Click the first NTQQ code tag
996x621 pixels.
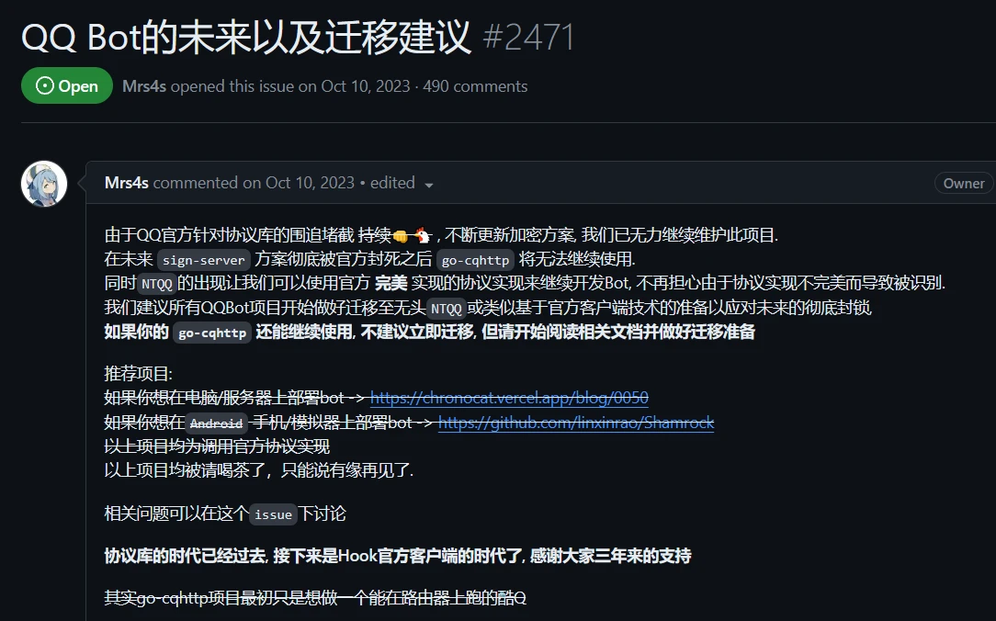point(157,284)
